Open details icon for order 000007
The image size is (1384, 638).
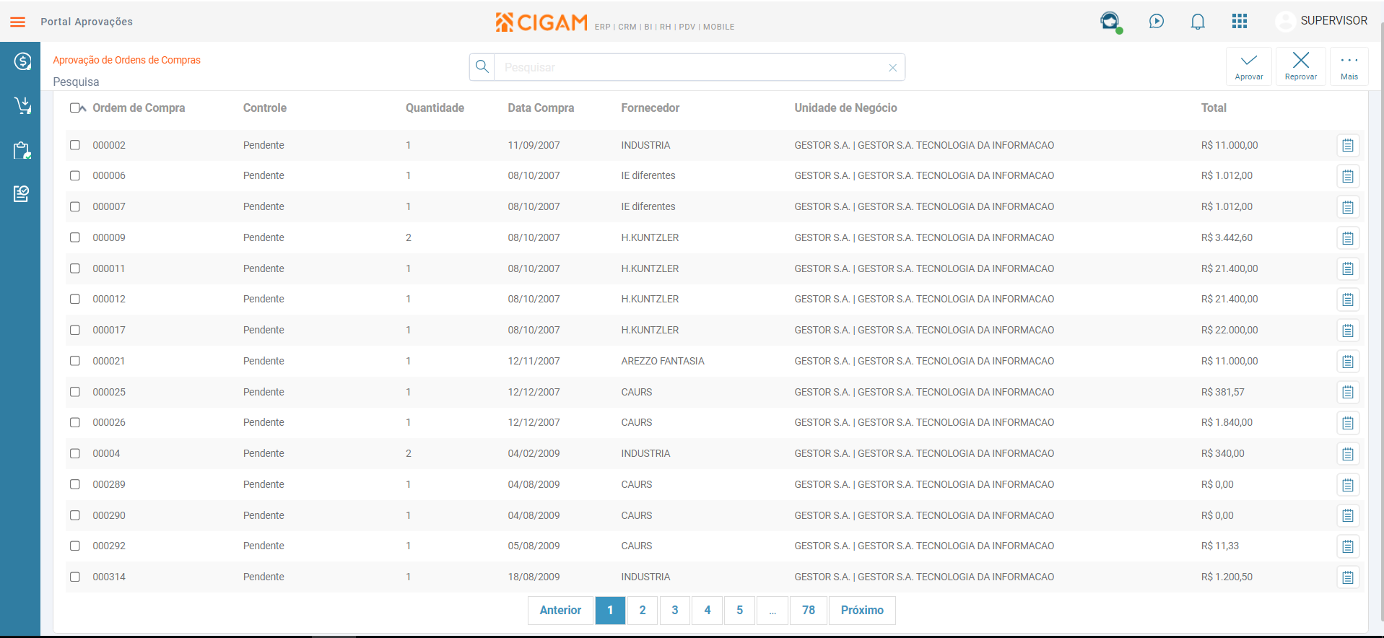coord(1348,207)
